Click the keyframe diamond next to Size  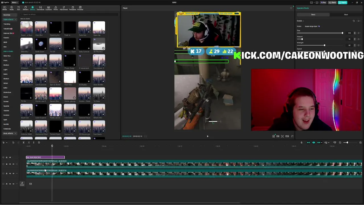click(359, 33)
